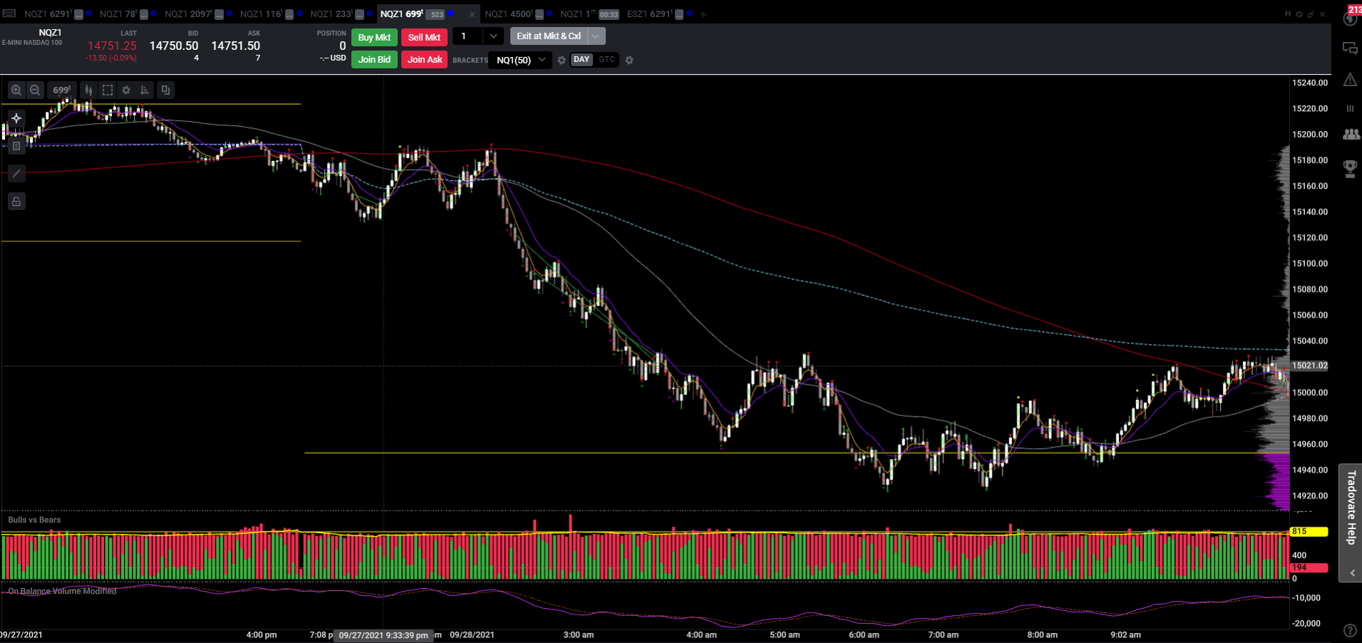Screen dimensions: 1362x643
Task: Open the alerts triangle icon
Action: [1350, 79]
